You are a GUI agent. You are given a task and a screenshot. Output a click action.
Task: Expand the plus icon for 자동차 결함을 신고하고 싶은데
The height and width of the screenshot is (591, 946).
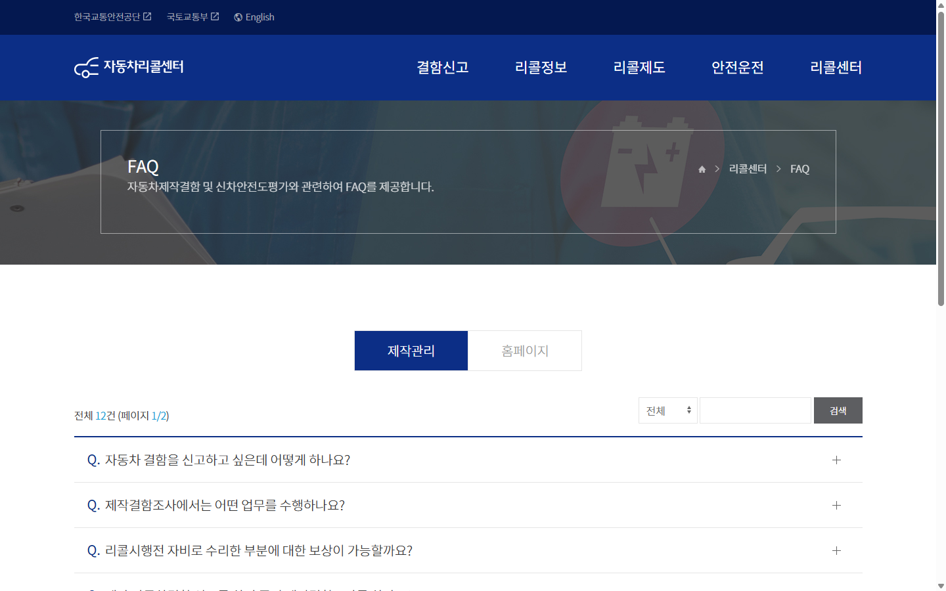click(x=836, y=460)
